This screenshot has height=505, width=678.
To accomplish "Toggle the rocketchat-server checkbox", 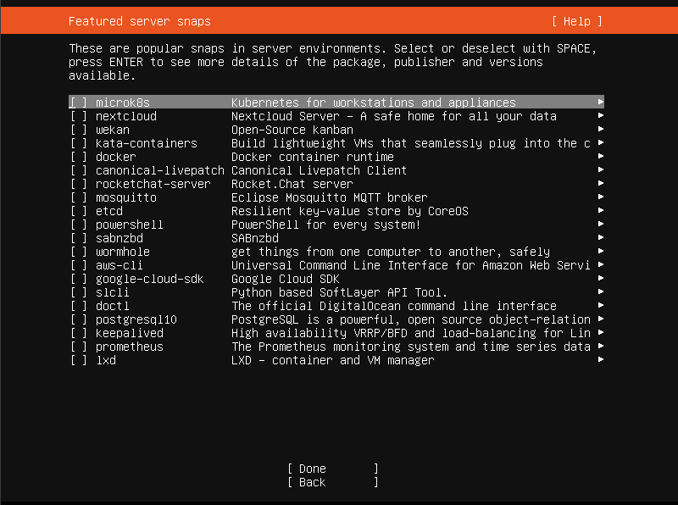I will click(x=79, y=184).
